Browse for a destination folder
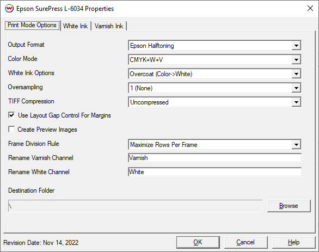319x252 pixels. [x=289, y=206]
